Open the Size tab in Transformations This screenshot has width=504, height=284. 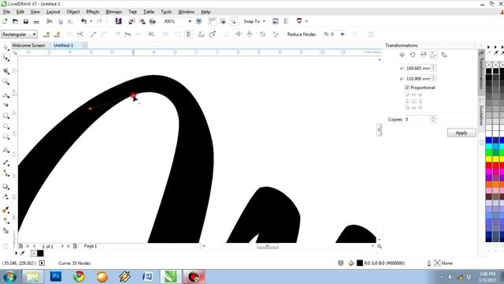coord(433,54)
